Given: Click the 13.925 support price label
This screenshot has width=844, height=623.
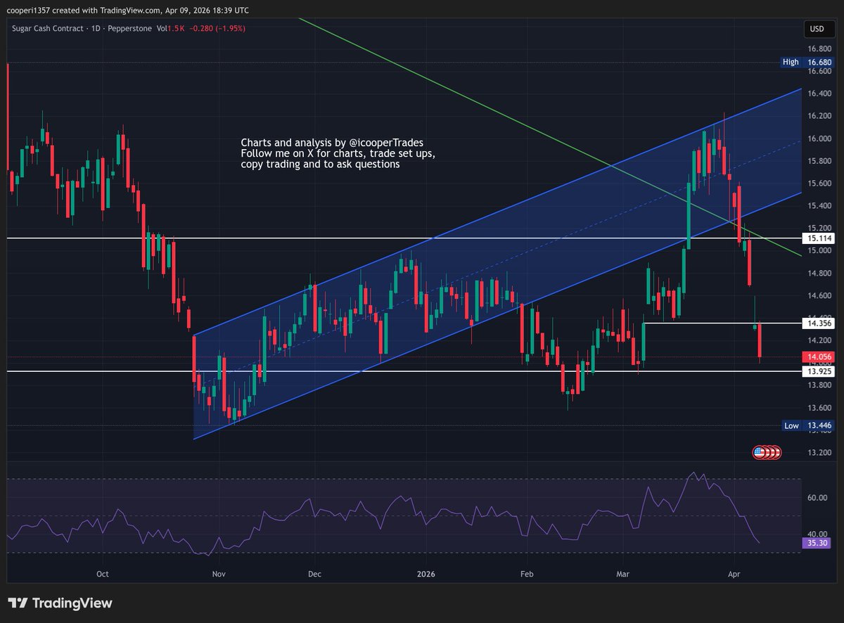Looking at the screenshot, I should 818,371.
